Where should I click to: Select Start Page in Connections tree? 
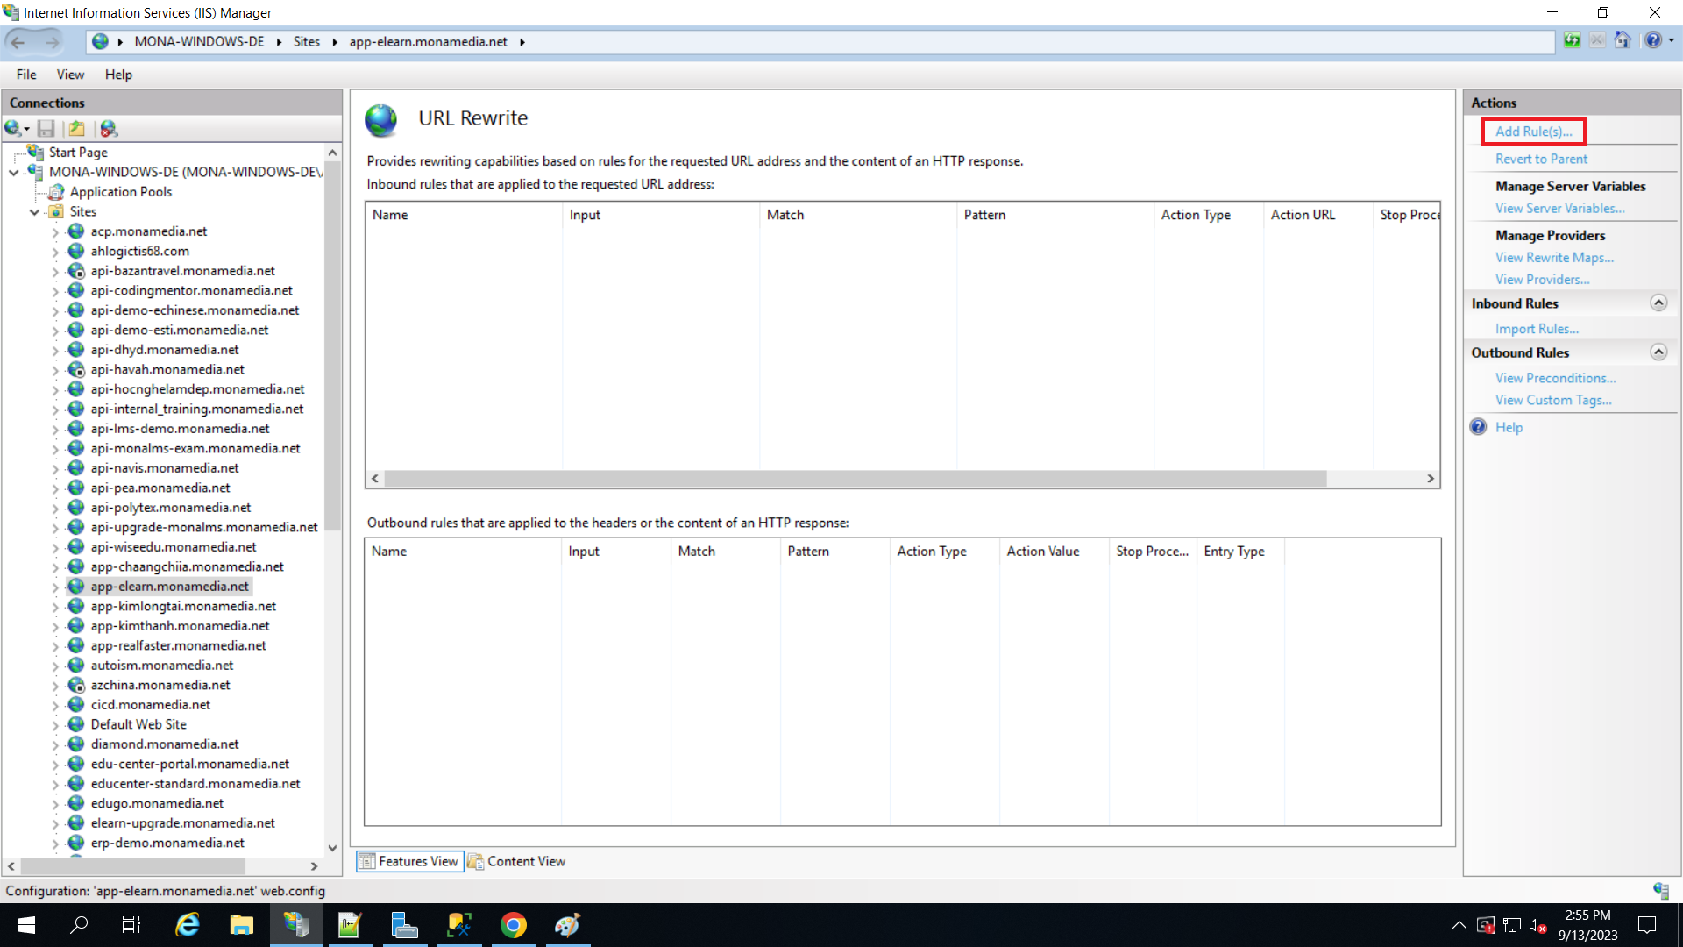tap(78, 152)
